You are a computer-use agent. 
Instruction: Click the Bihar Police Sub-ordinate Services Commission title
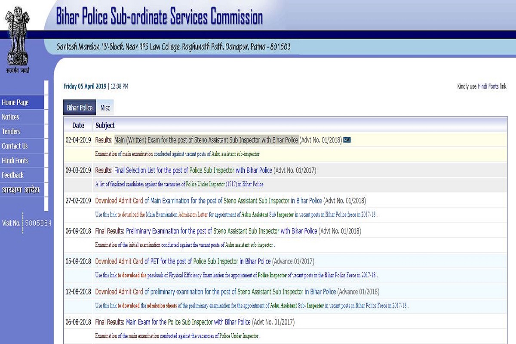click(159, 17)
